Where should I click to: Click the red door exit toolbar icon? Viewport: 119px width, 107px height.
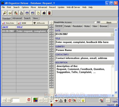click(49, 13)
